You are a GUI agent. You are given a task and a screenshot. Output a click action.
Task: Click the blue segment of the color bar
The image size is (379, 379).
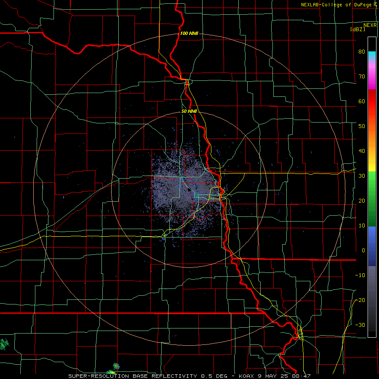click(x=372, y=246)
